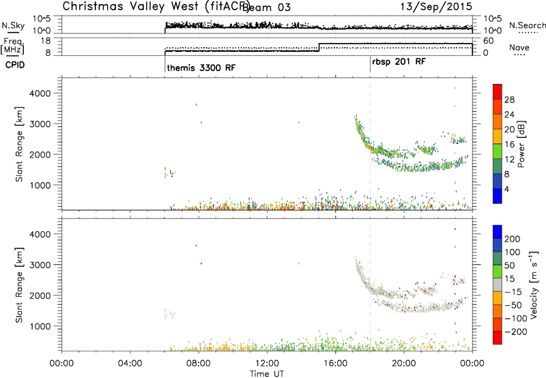The width and height of the screenshot is (546, 378).
Task: Click the left '10^5' noise axis tick
Action: tap(42, 18)
